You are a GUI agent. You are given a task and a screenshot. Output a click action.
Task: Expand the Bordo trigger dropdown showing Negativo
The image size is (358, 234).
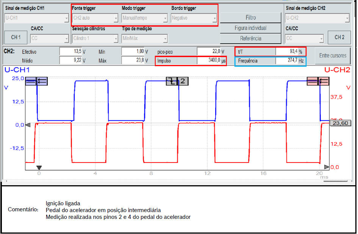click(194, 18)
